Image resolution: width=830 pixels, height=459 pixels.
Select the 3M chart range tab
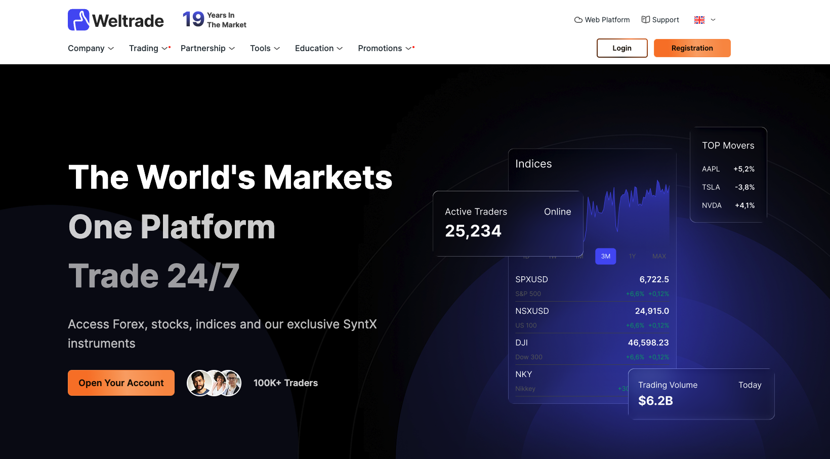tap(606, 256)
